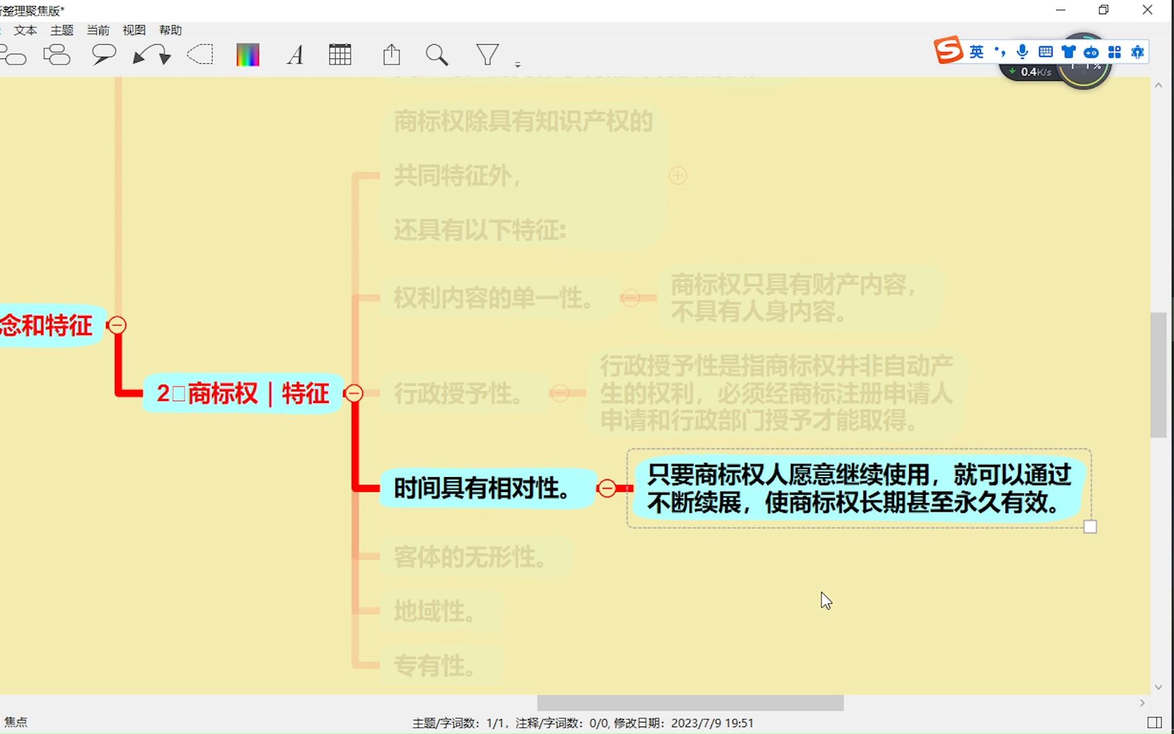Open search with the magnifier icon
Image resolution: width=1174 pixels, height=734 pixels.
437,55
